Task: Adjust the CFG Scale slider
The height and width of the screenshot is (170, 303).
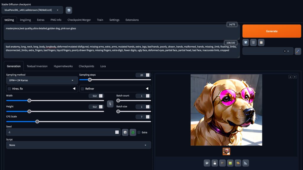Action: [x=37, y=122]
